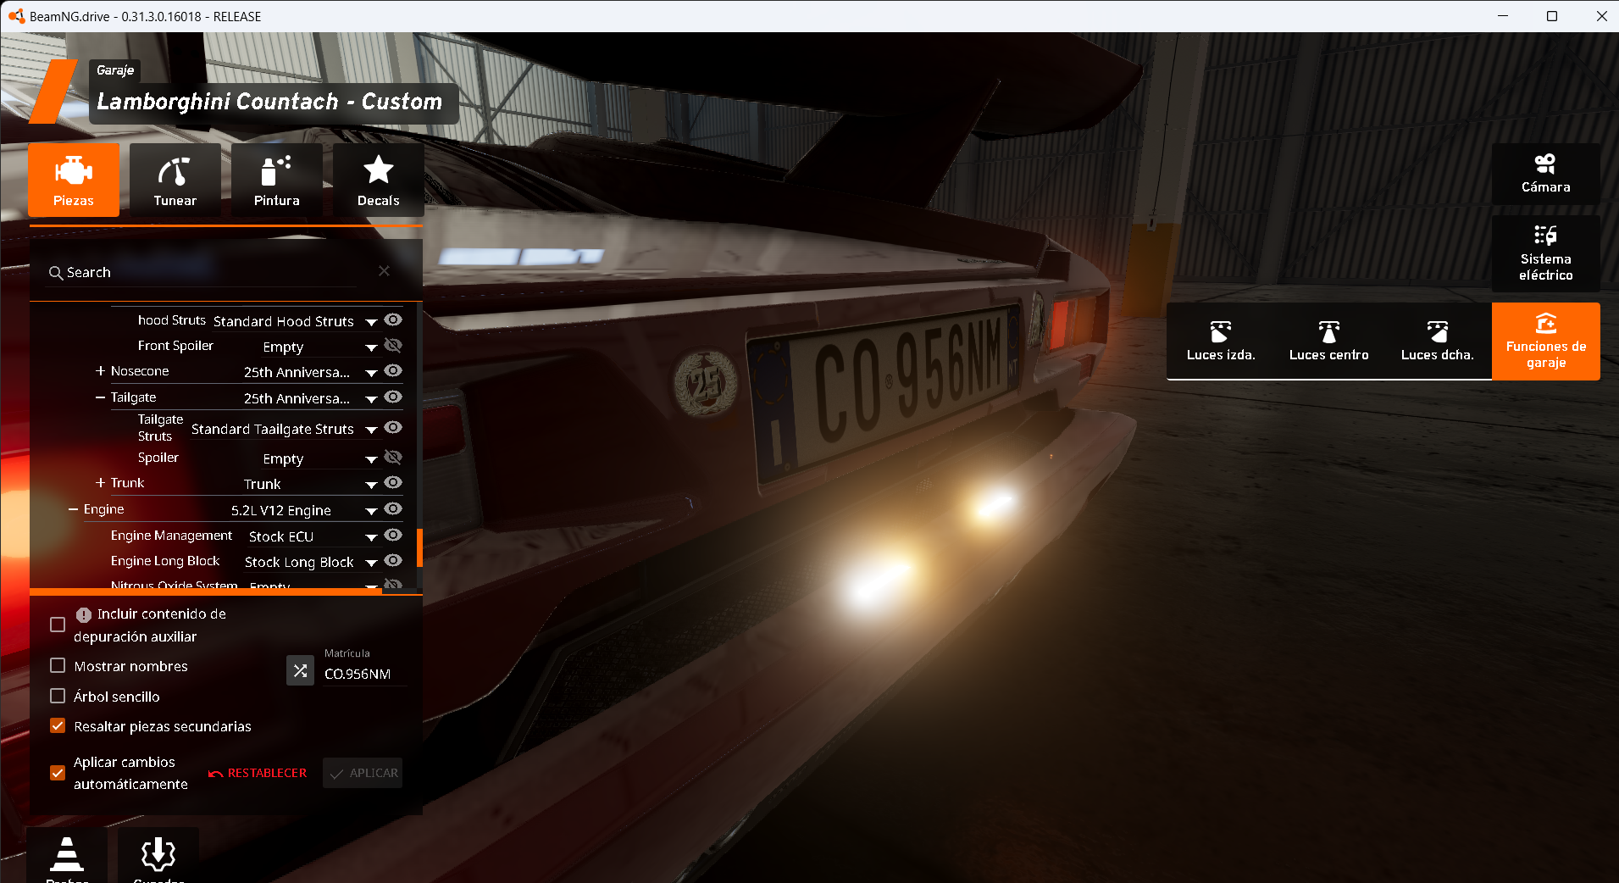The width and height of the screenshot is (1619, 883).
Task: Click the 'Lamborghini Countach - Custom' title
Action: (269, 102)
